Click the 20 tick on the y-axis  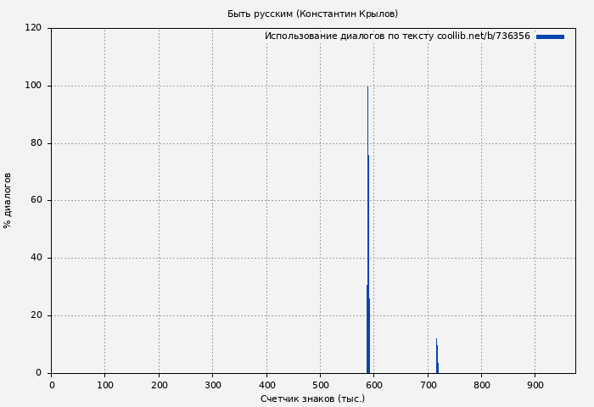(36, 315)
